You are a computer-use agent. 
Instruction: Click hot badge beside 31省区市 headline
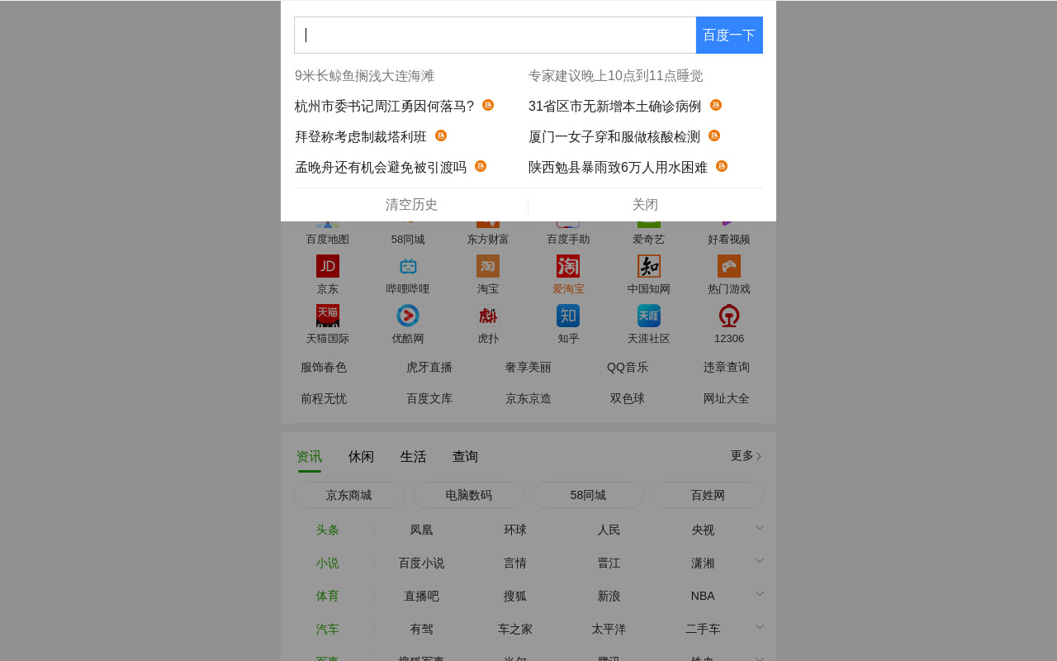(x=716, y=105)
